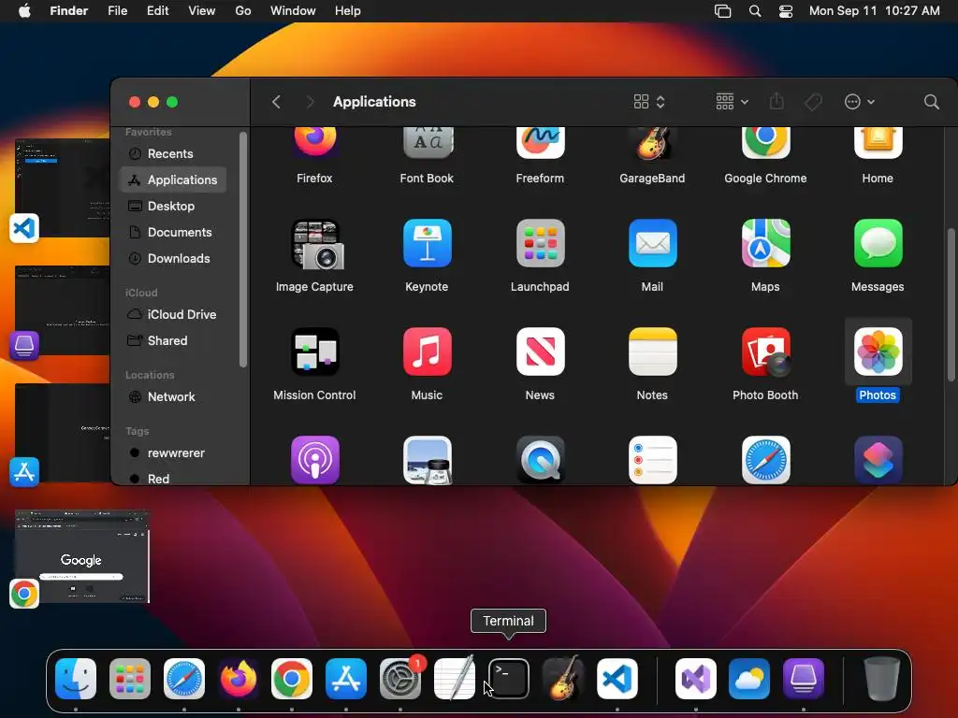Click the Applications window vertical scrollbar
The image size is (958, 718).
[951, 305]
